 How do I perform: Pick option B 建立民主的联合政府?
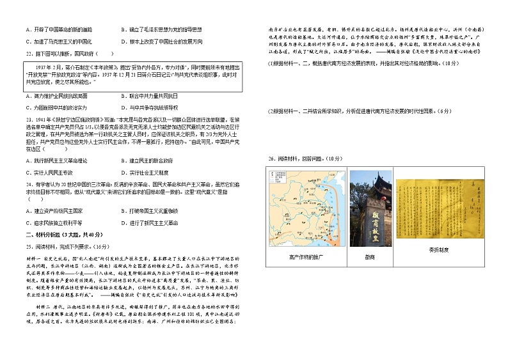point(147,160)
